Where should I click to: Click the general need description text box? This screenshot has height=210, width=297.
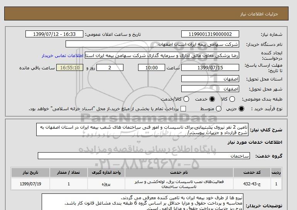click(x=142, y=129)
